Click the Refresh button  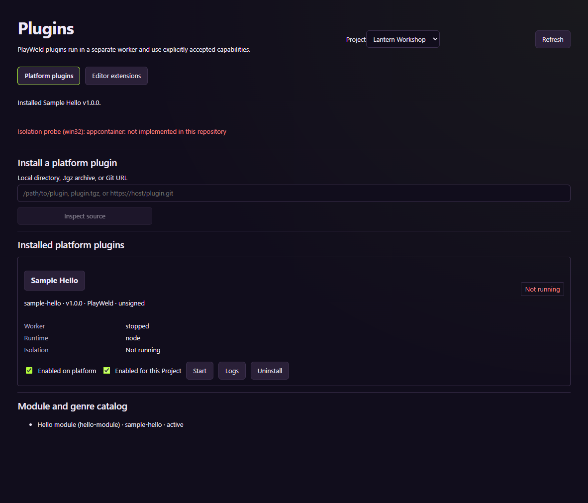pyautogui.click(x=552, y=39)
